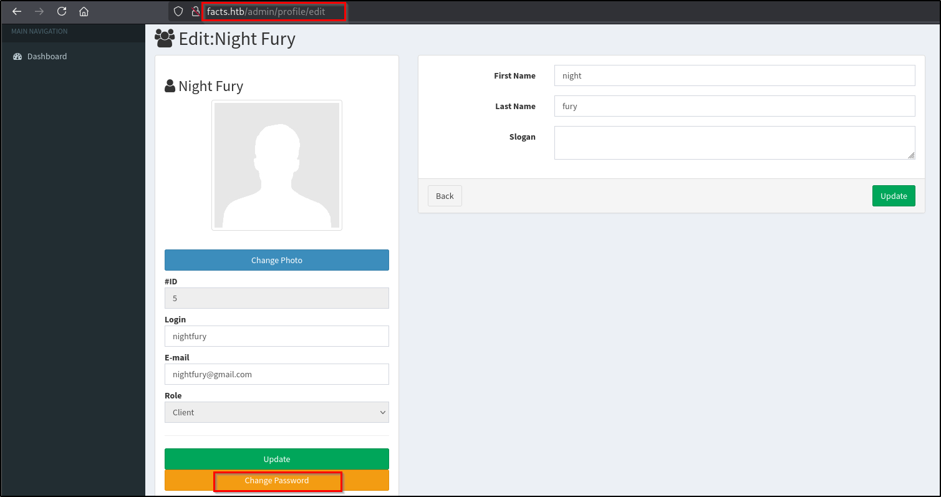
Task: Click the Dashboard gauge icon
Action: point(17,57)
